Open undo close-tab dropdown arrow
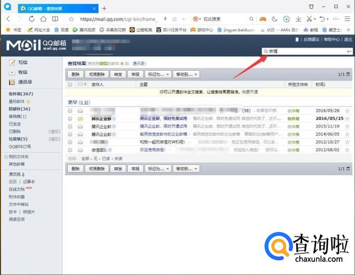Viewport: 355px width, 275px height. (328, 19)
